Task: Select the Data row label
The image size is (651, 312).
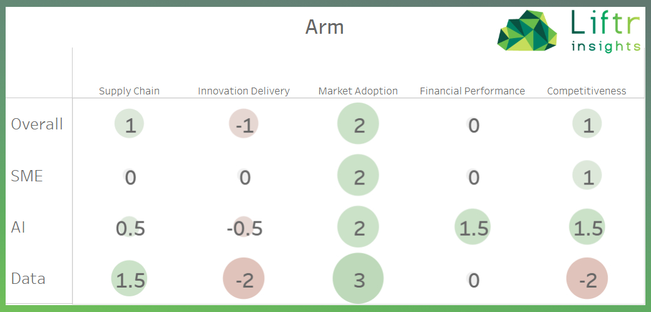Action: point(28,278)
